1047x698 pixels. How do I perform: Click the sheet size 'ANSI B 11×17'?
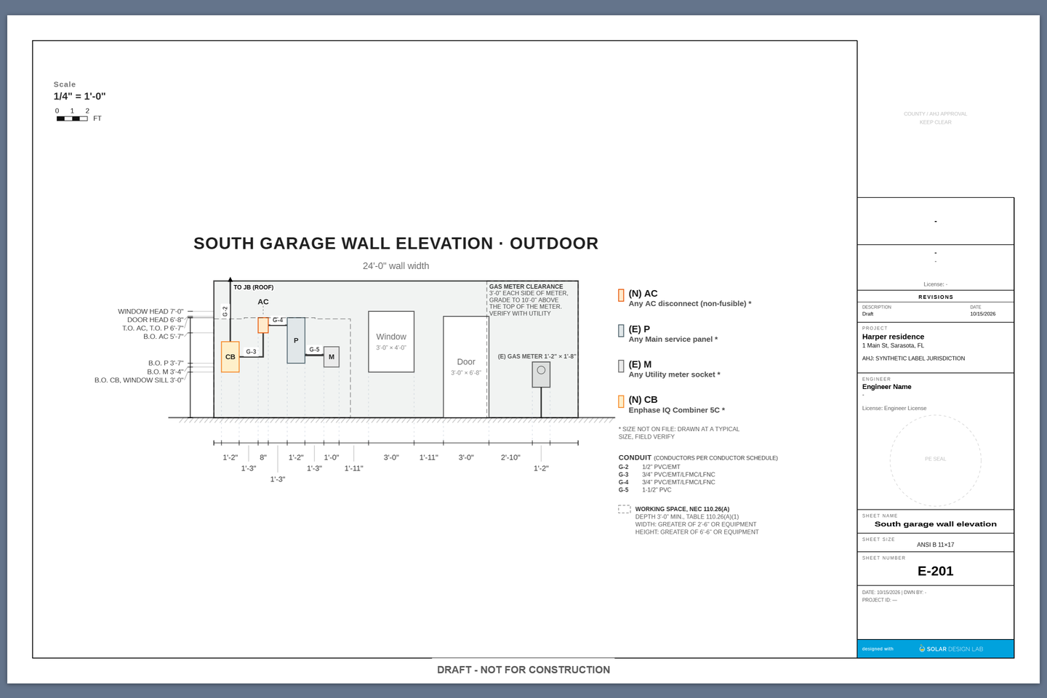click(936, 545)
